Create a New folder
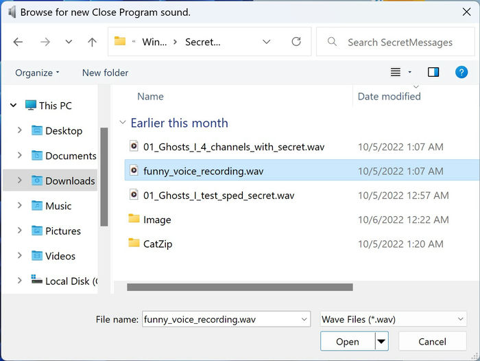Screen dimensions: 480x361 click(105, 73)
